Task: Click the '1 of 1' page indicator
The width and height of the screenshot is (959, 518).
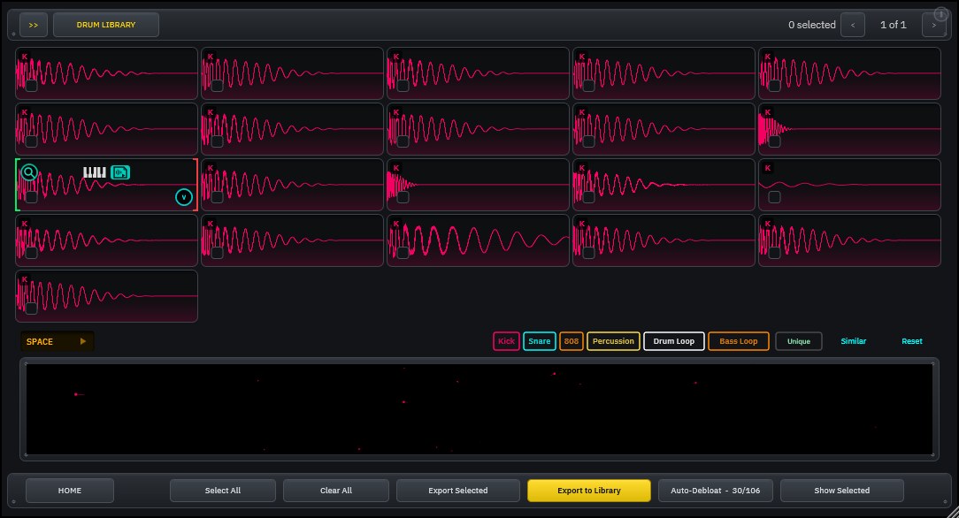Action: tap(893, 25)
